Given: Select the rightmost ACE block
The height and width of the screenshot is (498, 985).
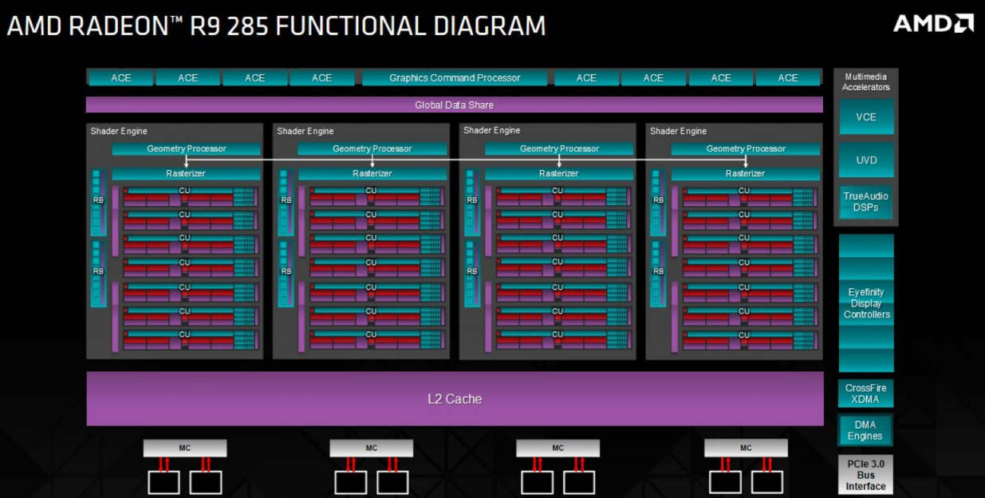Looking at the screenshot, I should [x=788, y=78].
